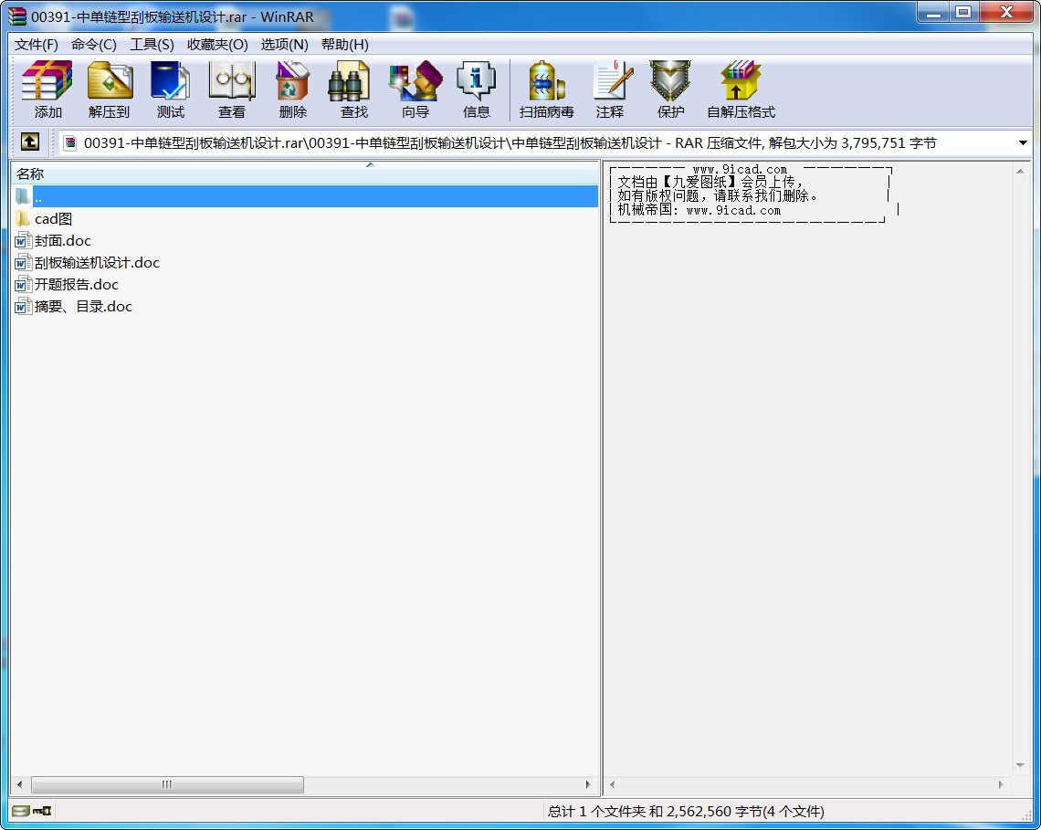The image size is (1041, 830).
Task: Click the 自解压格式 (SFX) icon
Action: point(741,89)
